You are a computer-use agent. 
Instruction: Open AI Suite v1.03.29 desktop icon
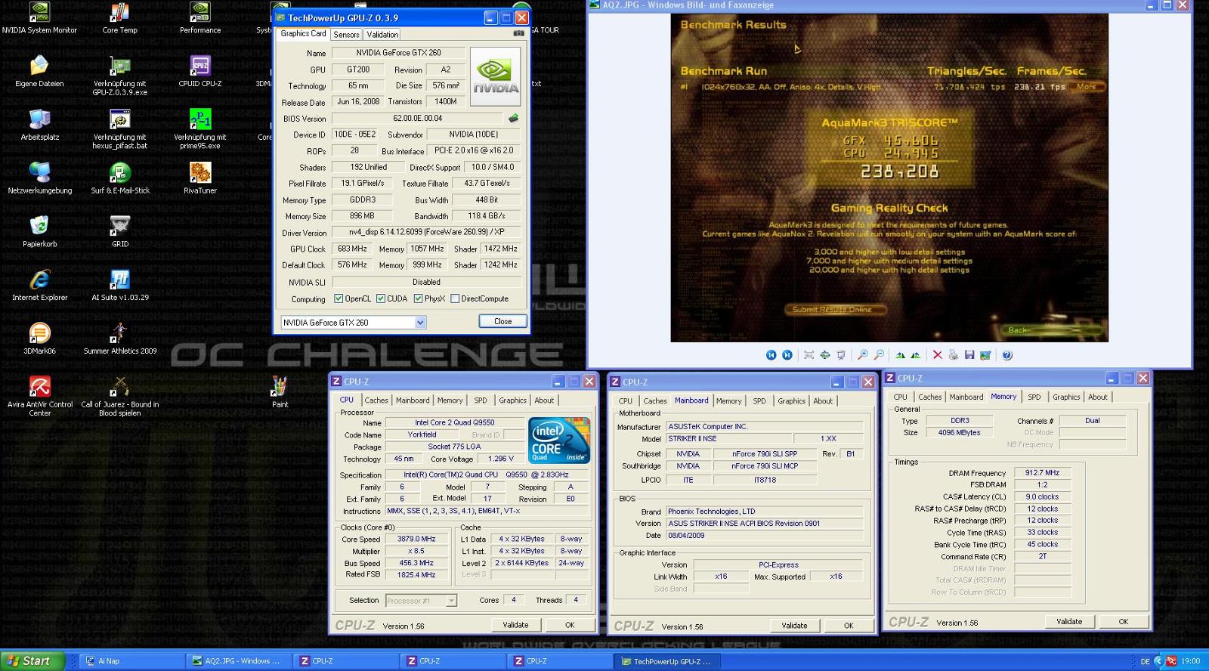119,286
